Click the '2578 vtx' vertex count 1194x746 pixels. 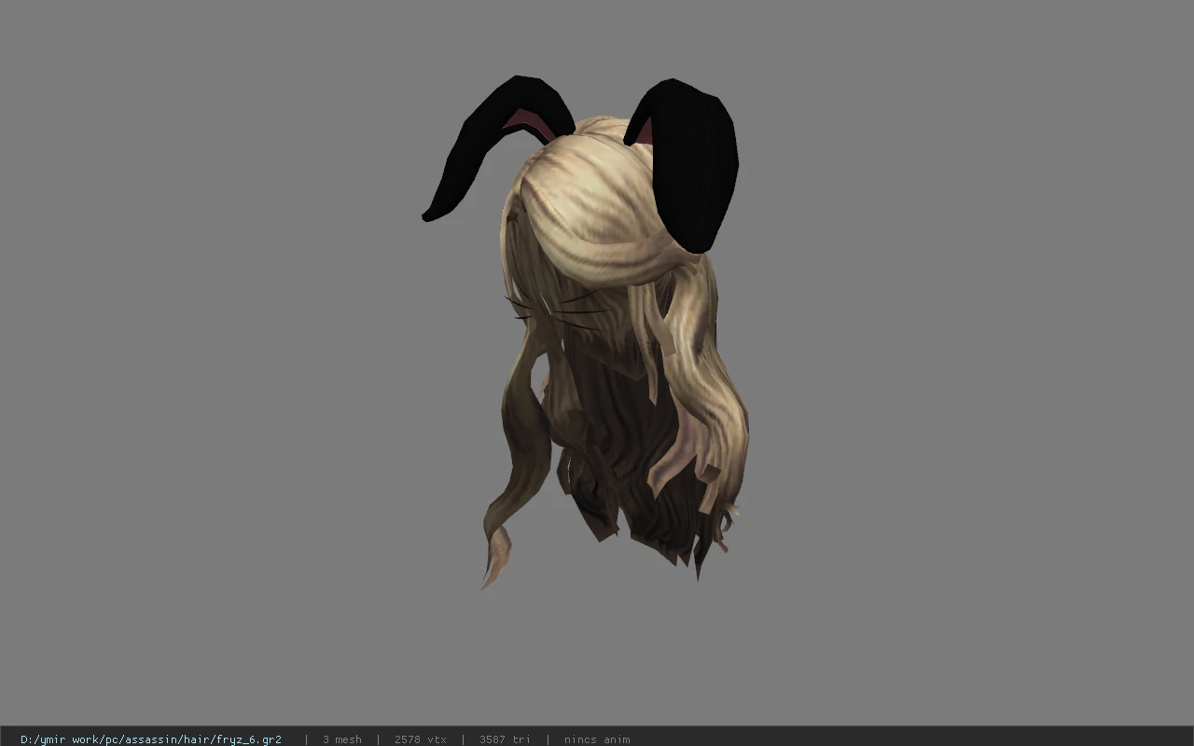[421, 739]
